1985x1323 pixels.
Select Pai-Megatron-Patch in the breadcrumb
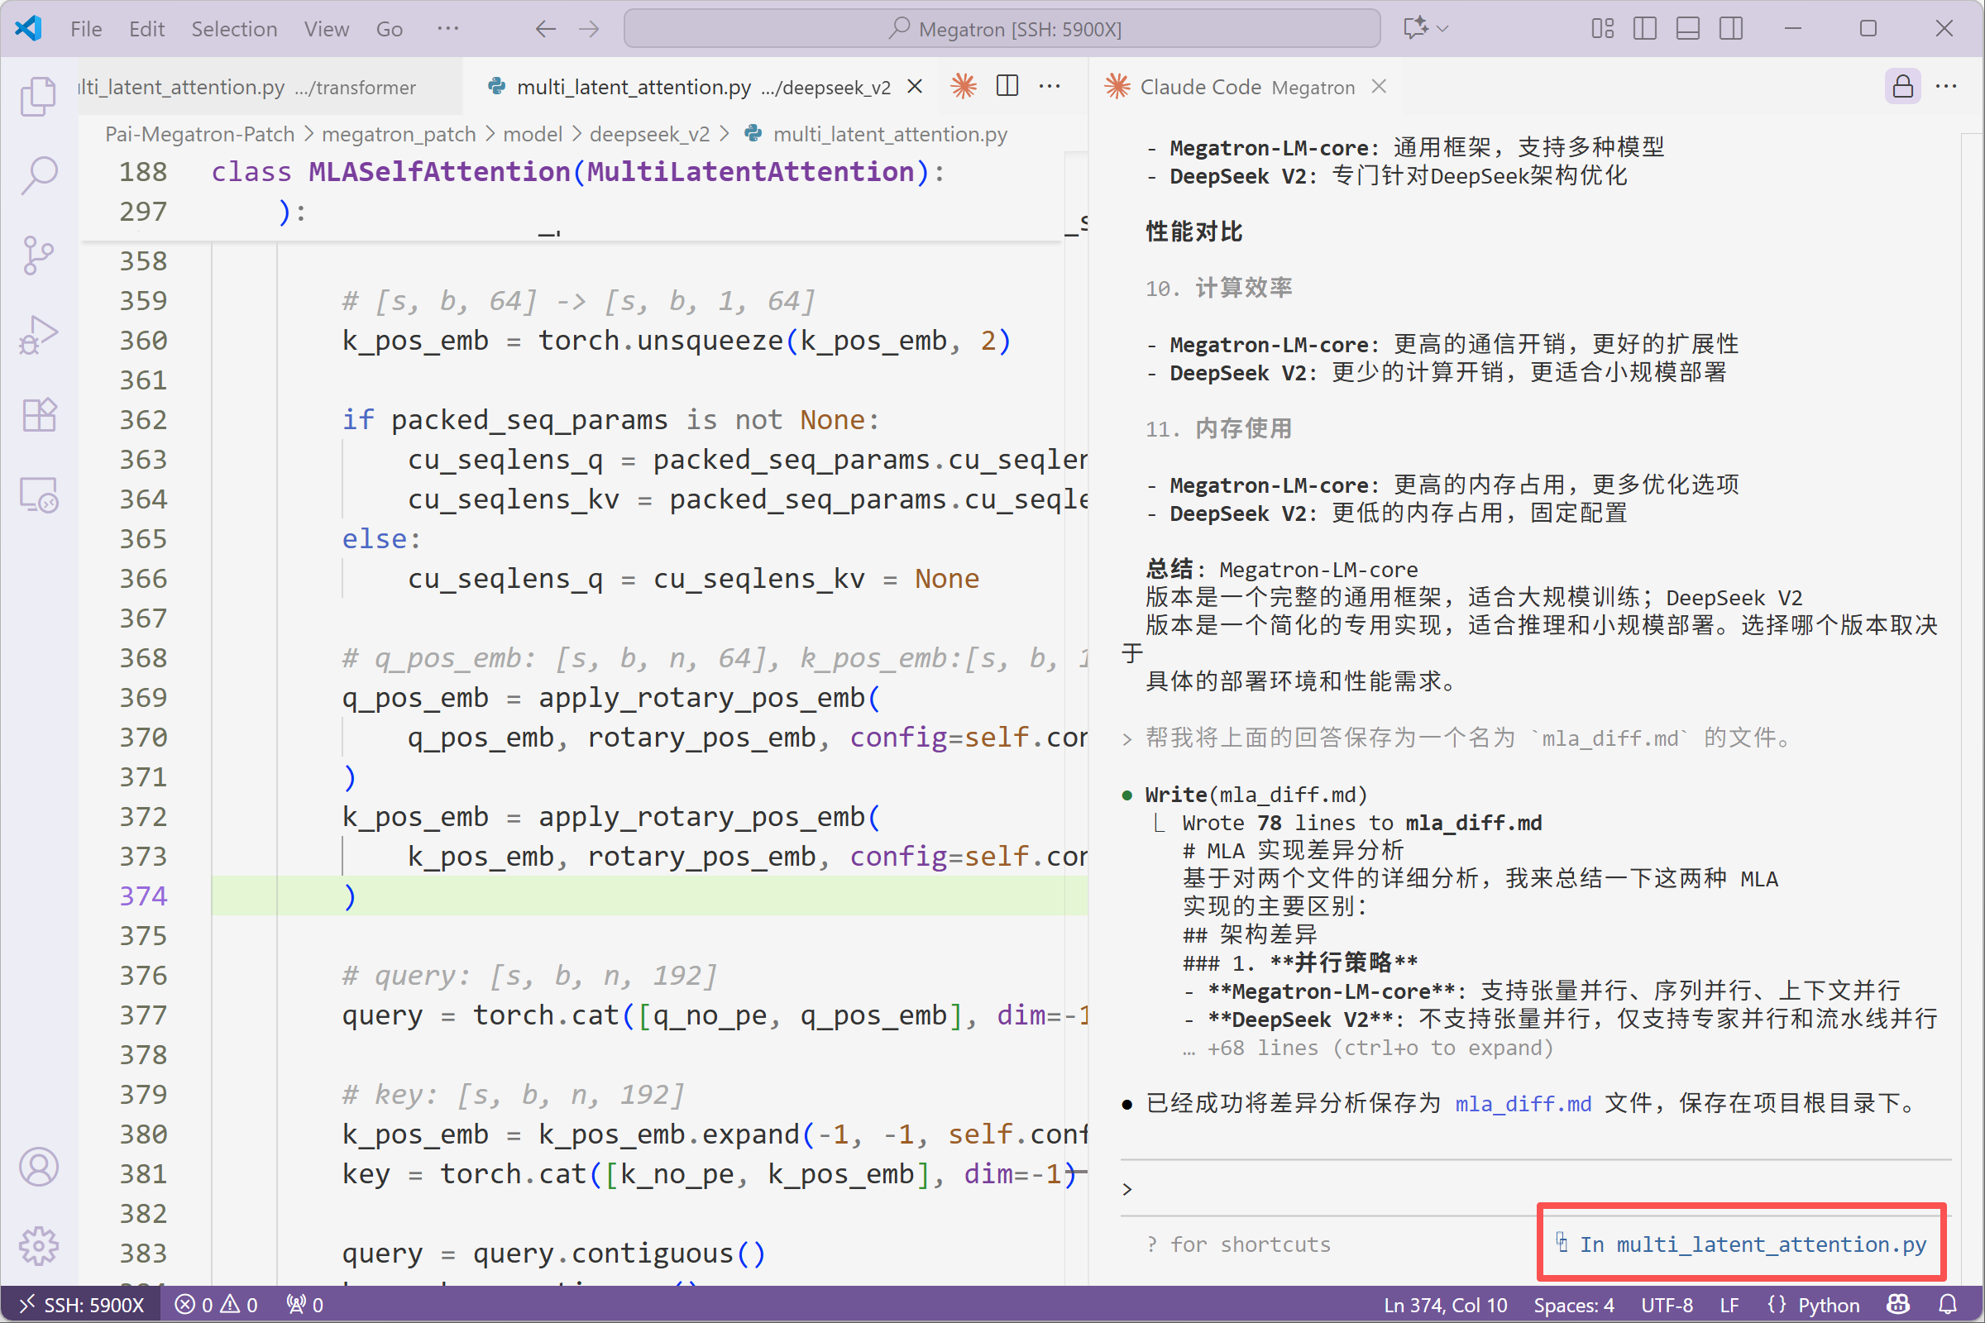coord(199,134)
